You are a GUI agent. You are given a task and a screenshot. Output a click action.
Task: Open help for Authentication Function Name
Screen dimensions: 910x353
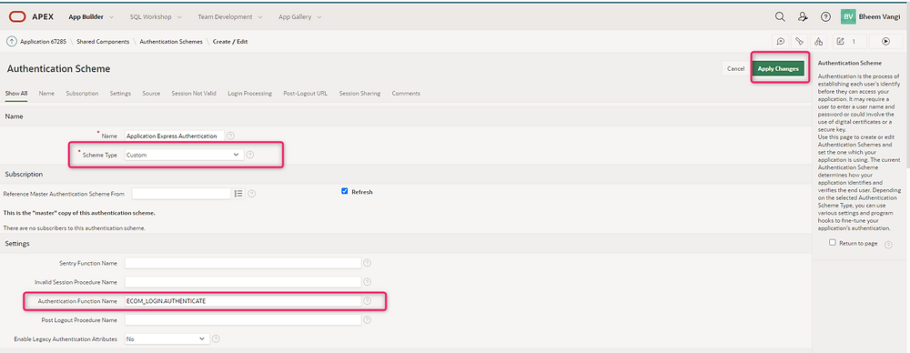pyautogui.click(x=367, y=301)
